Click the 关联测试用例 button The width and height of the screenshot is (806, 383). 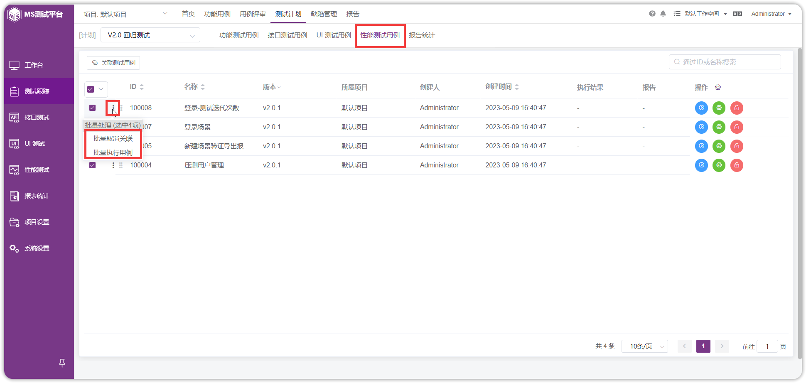[x=113, y=63]
